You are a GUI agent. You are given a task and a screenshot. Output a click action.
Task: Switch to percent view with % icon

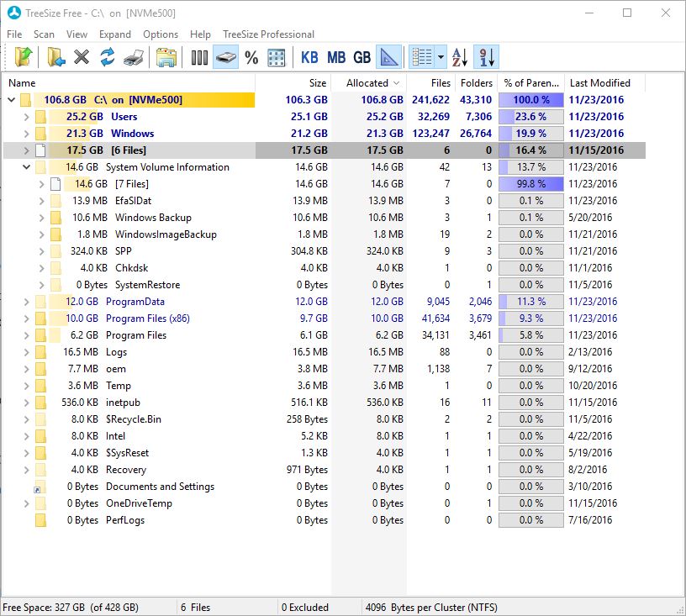tap(251, 57)
